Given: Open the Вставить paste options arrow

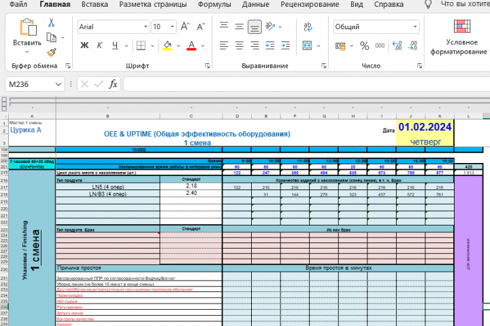Looking at the screenshot, I should (x=27, y=52).
